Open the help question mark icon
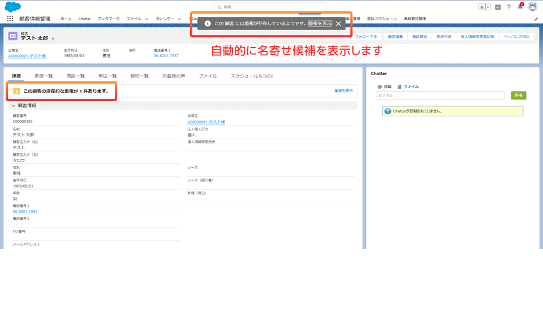 508,7
